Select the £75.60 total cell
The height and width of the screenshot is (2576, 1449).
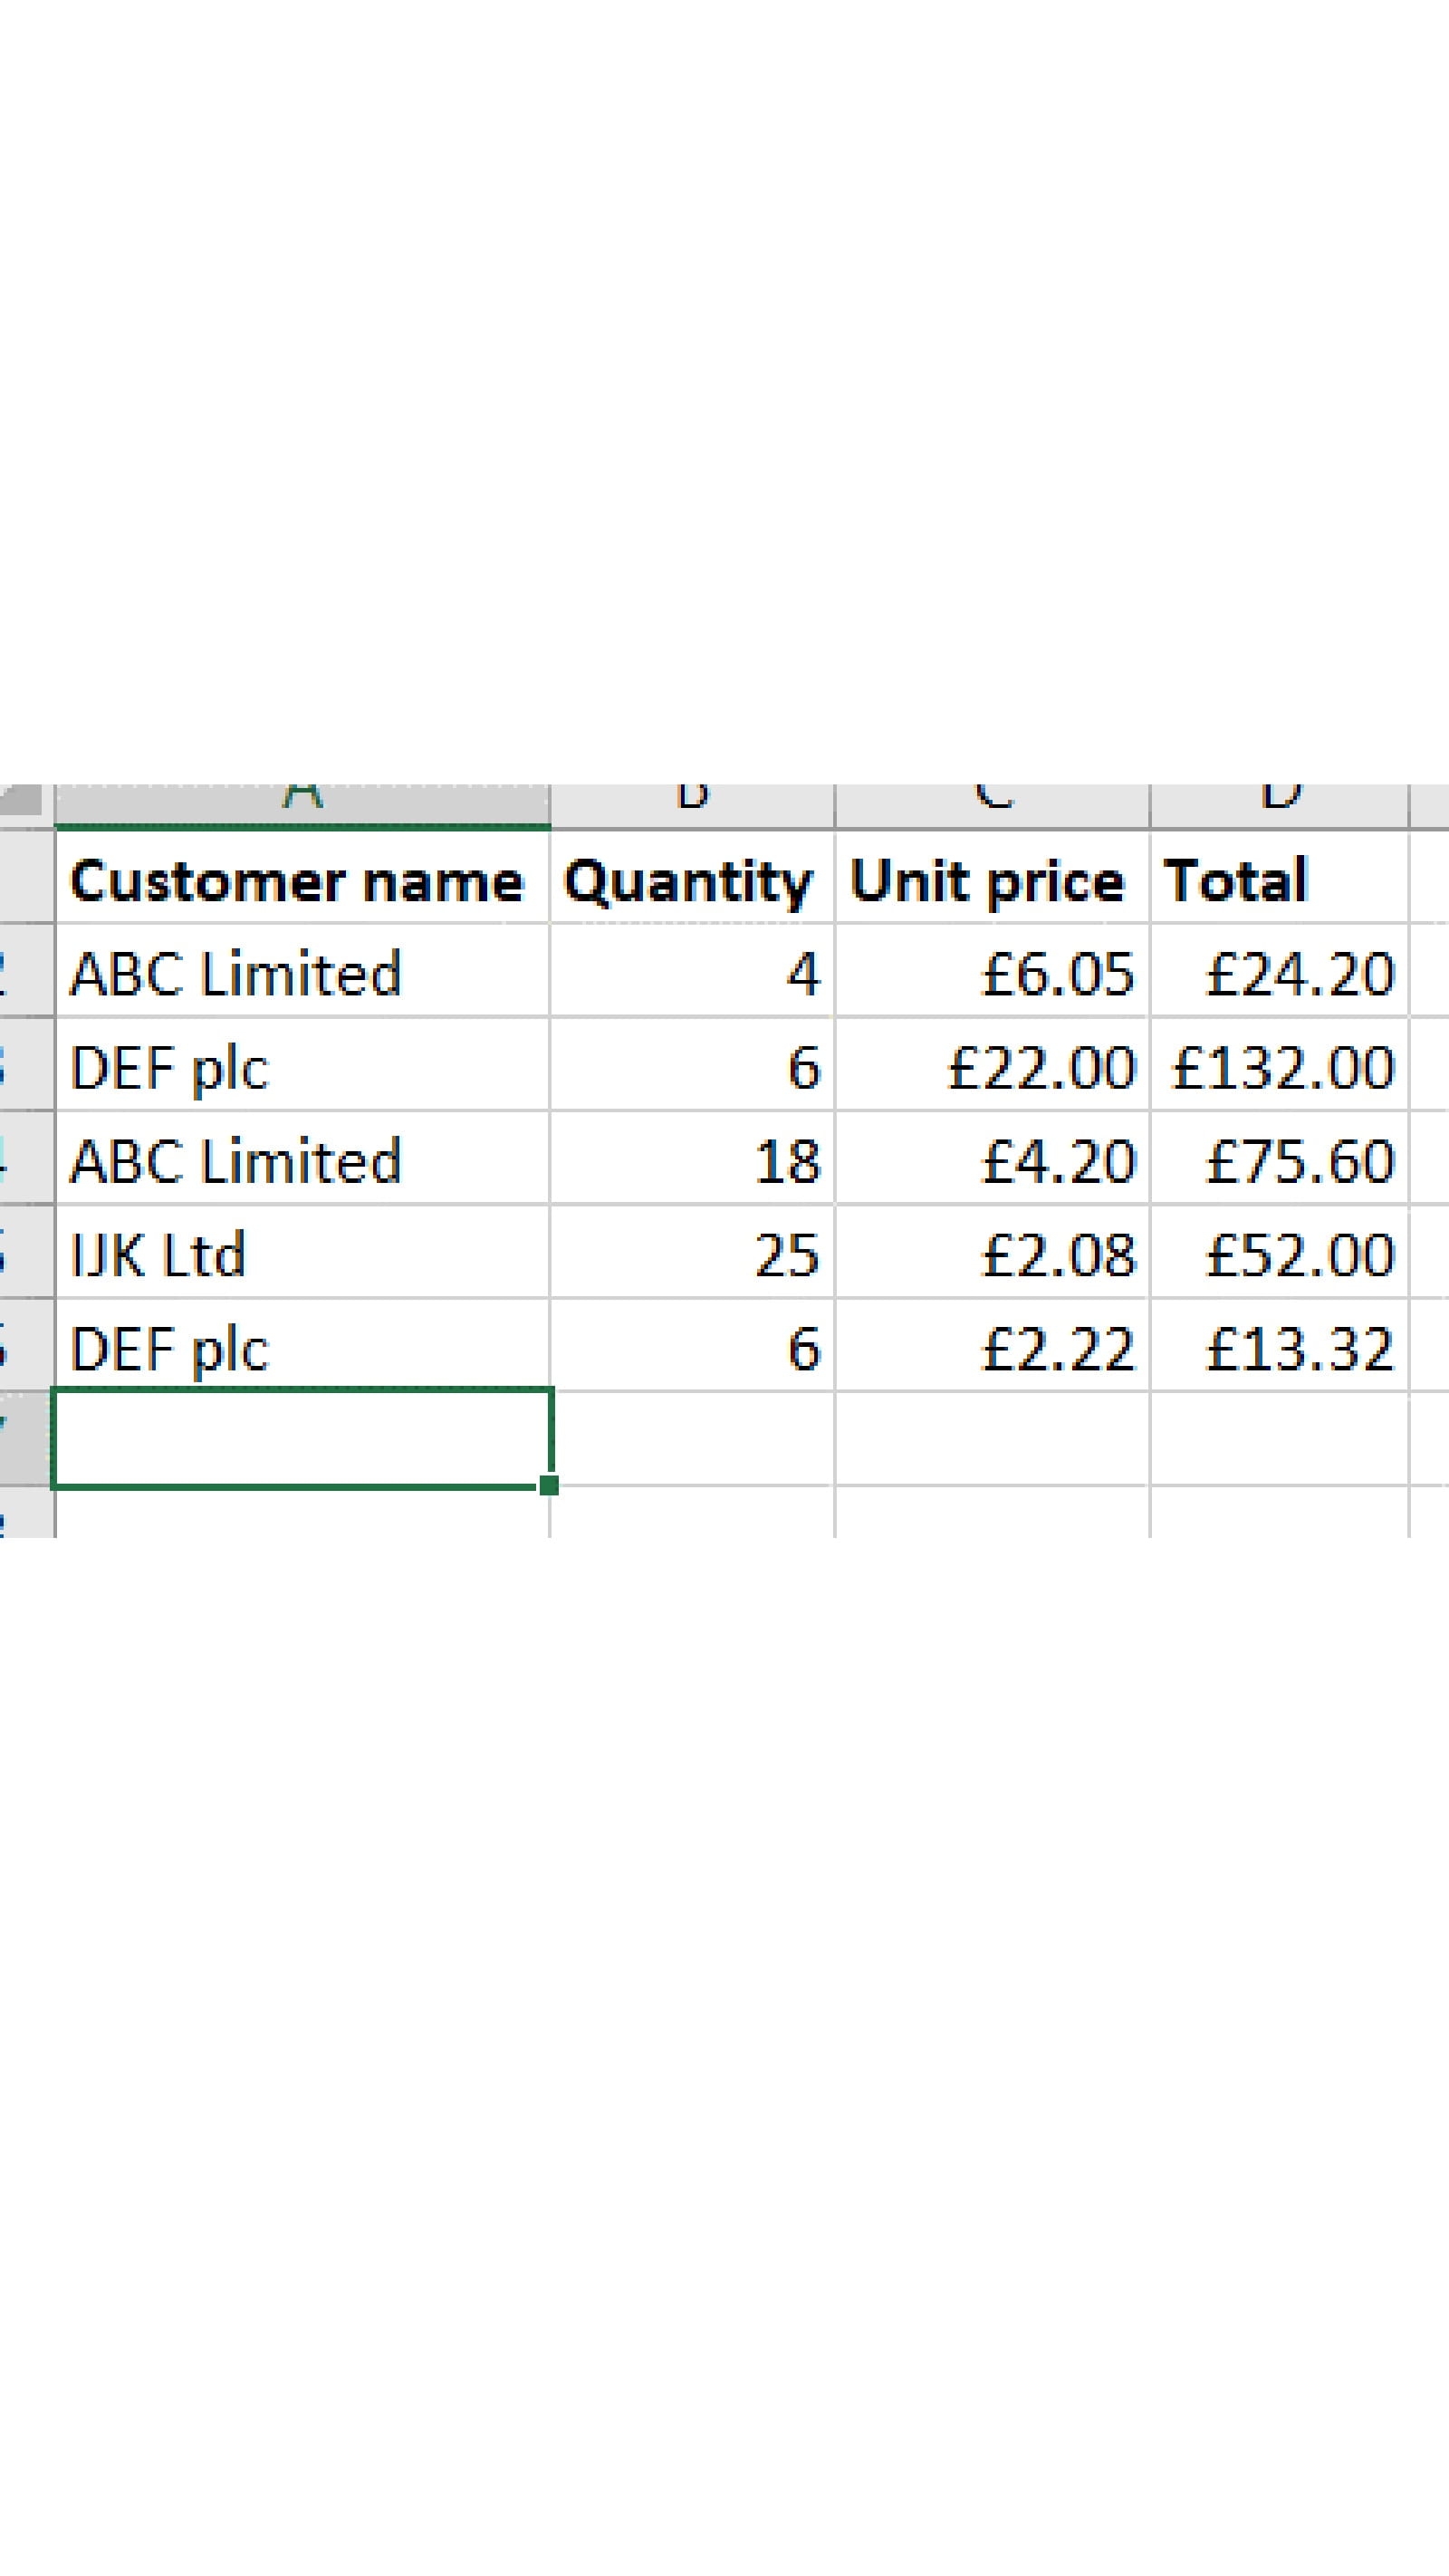[1279, 1161]
